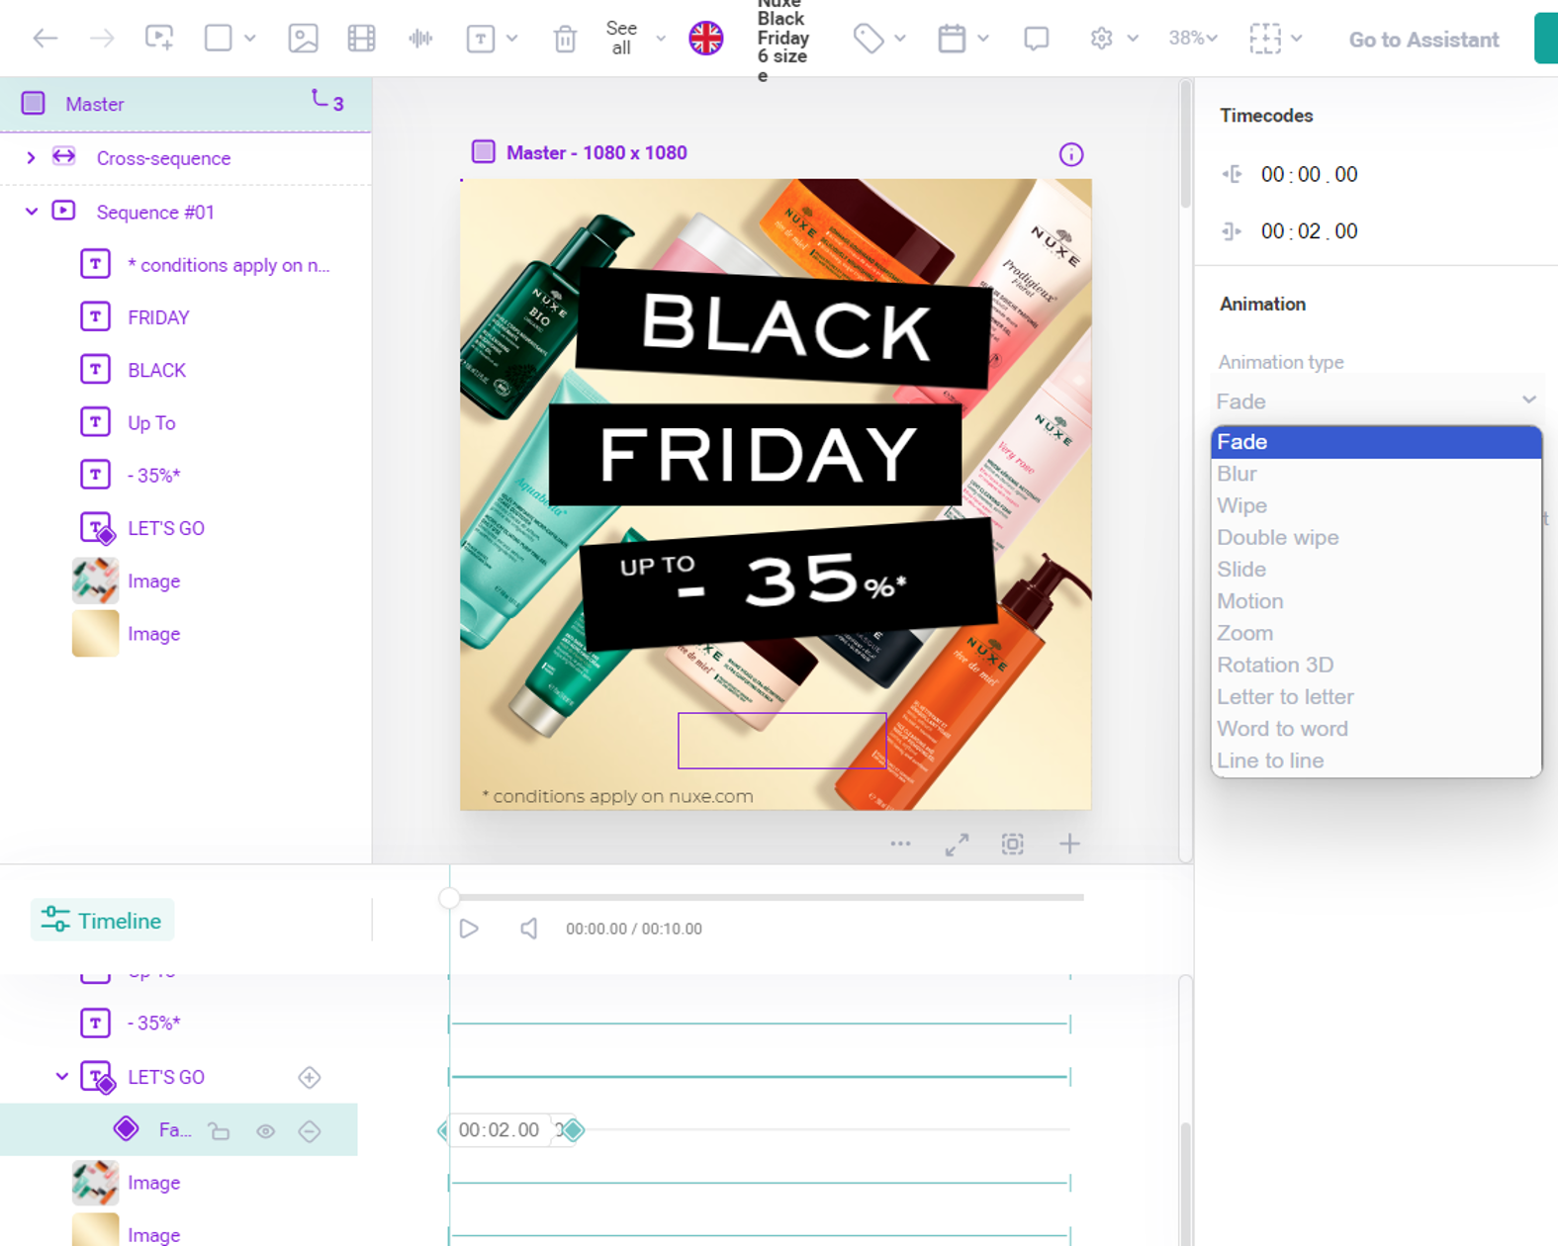Toggle visibility eye of the Fade animation
Viewport: 1558px width, 1246px height.
(265, 1131)
